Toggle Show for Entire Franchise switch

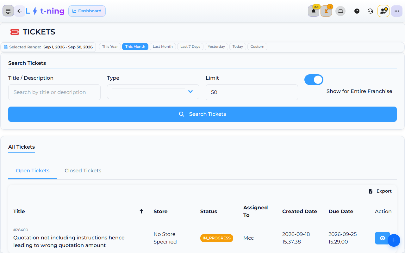pyautogui.click(x=314, y=80)
